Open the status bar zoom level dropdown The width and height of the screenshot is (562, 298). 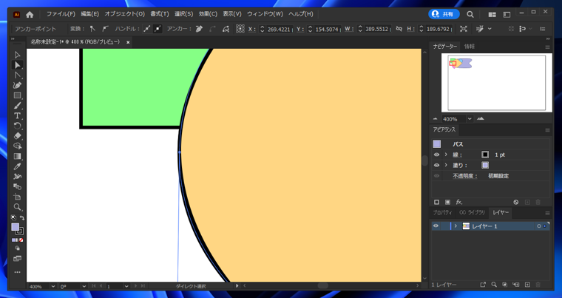point(53,286)
